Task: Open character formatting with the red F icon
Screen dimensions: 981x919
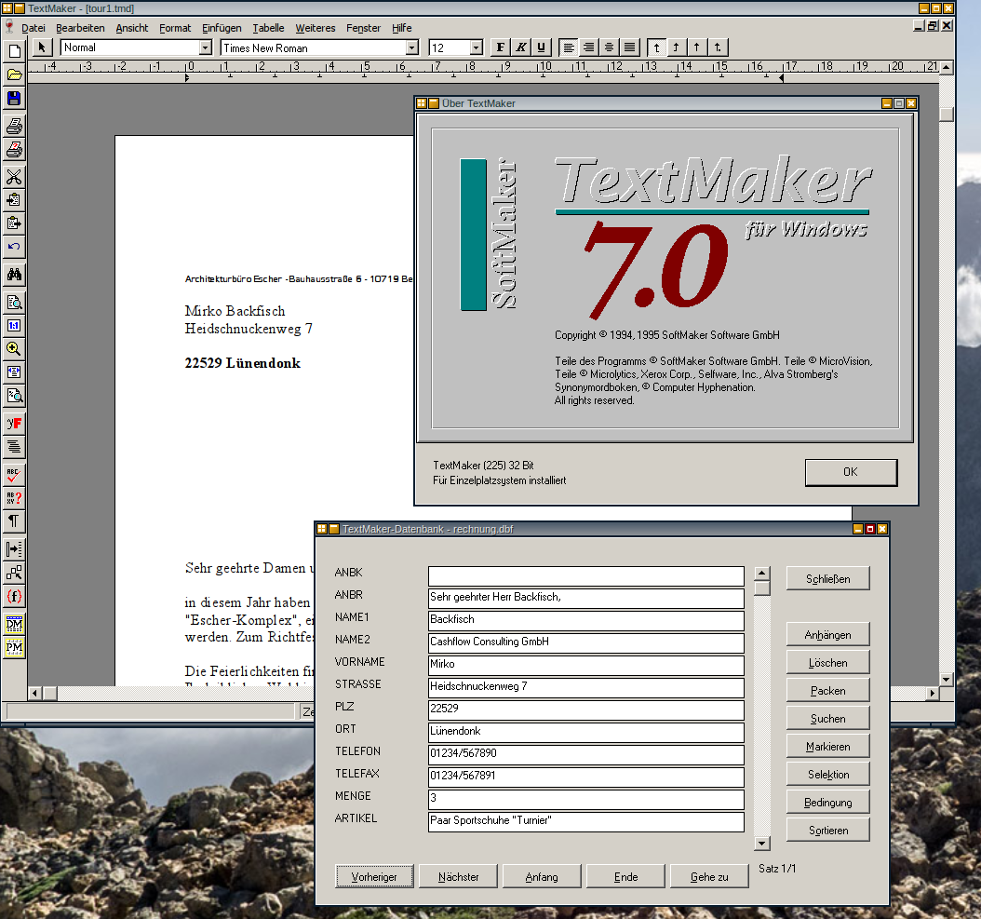Action: 14,424
